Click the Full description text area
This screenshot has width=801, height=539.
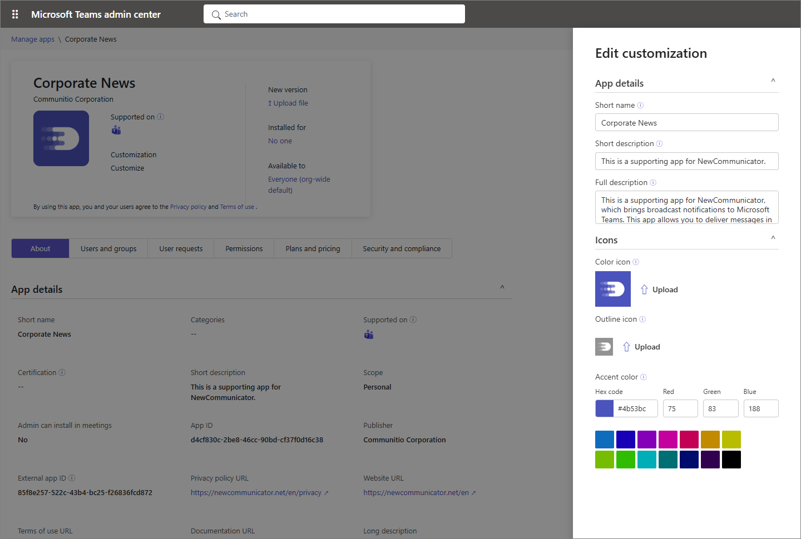[x=686, y=207]
